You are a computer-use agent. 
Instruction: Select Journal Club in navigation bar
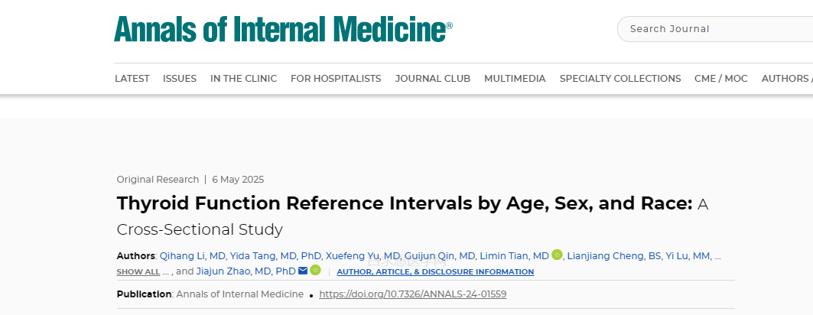point(432,78)
